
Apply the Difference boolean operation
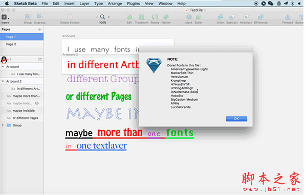point(260,17)
